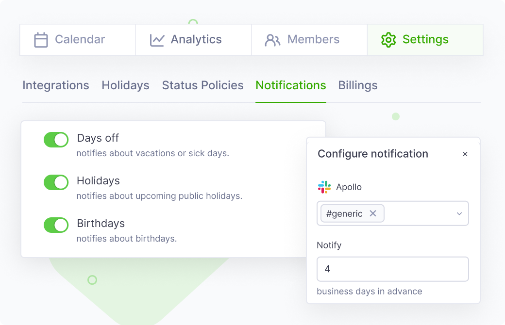
Task: Select the Notifications tab
Action: 291,85
